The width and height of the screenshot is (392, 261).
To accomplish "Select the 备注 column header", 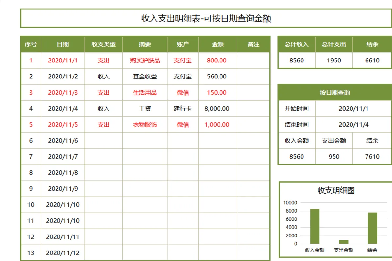I will tap(253, 44).
